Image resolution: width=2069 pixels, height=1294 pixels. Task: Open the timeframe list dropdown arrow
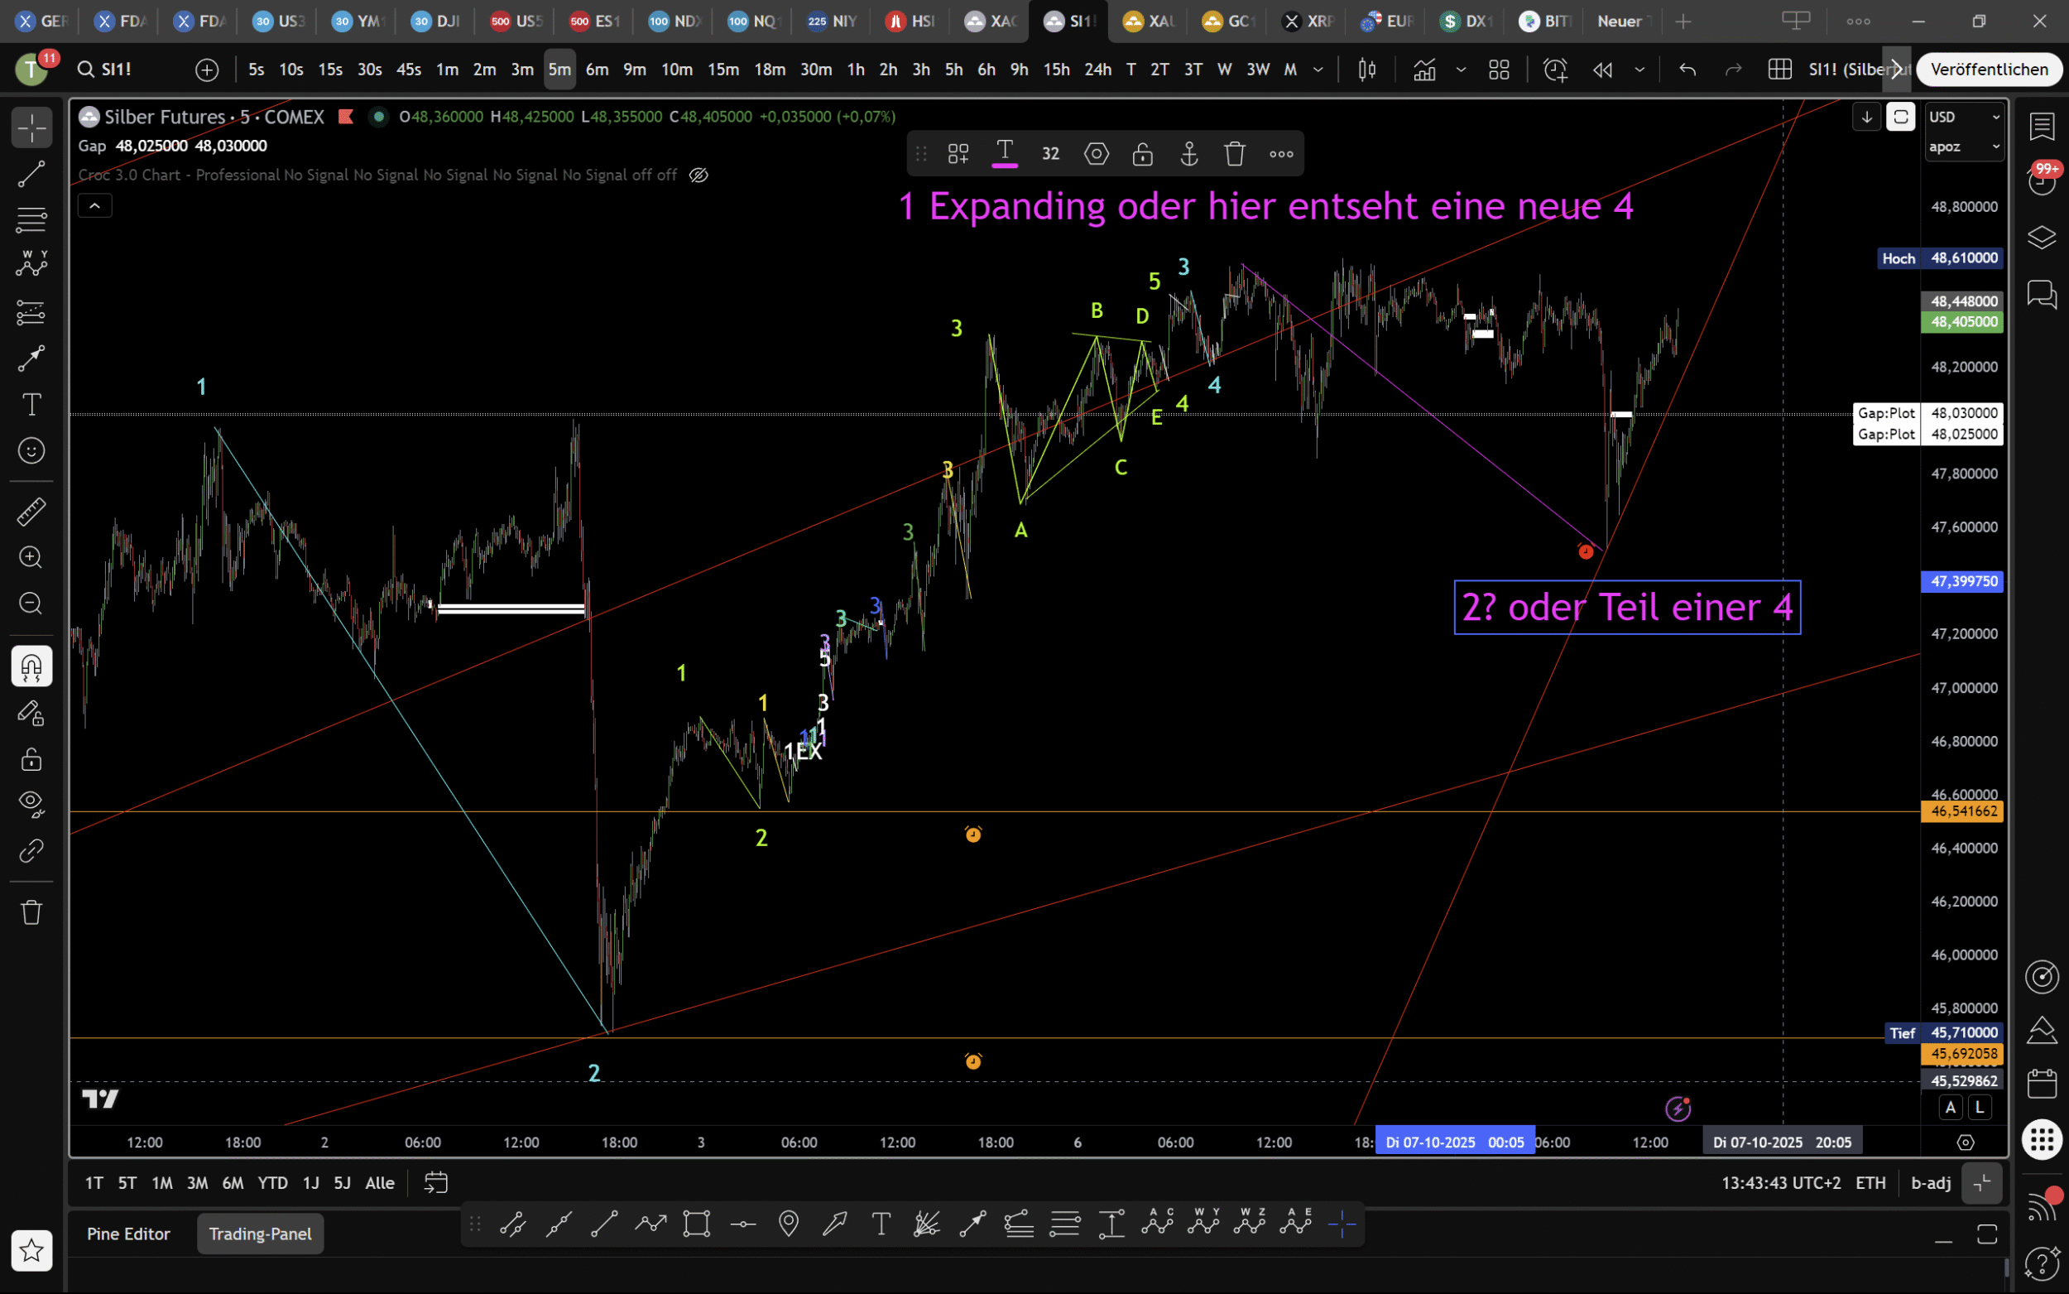tap(1318, 70)
